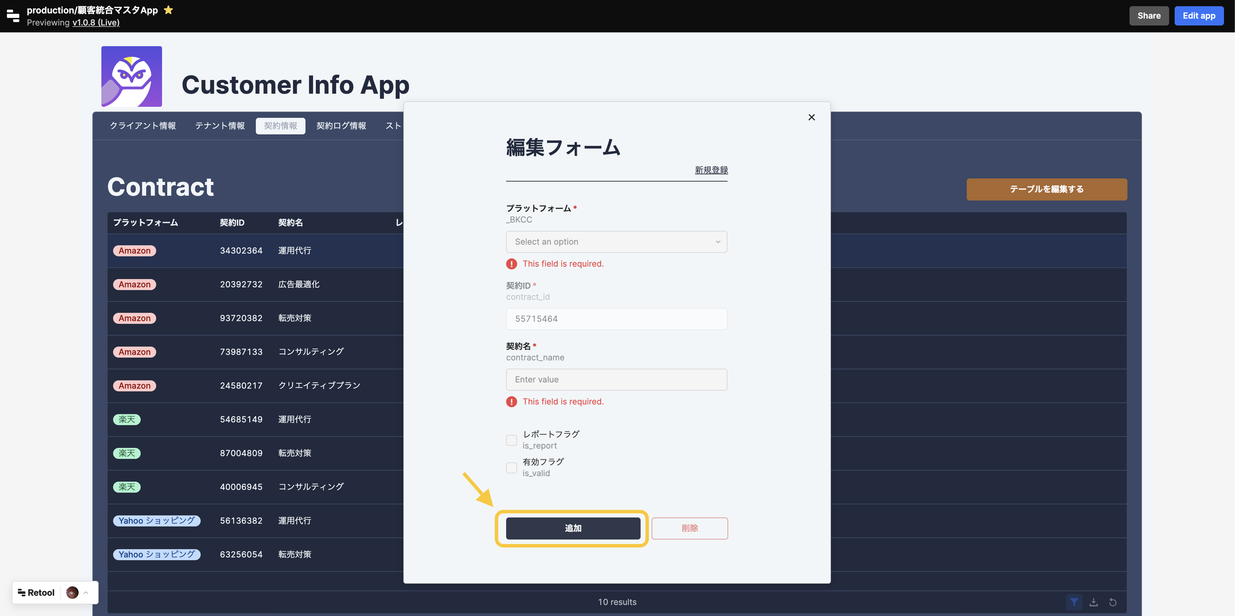This screenshot has height=616, width=1235.
Task: Select the Amazon platform tag on contract 34302364
Action: 134,250
